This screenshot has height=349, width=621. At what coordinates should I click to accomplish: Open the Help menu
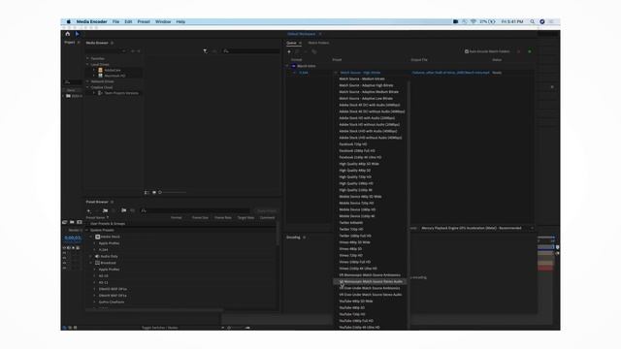180,21
